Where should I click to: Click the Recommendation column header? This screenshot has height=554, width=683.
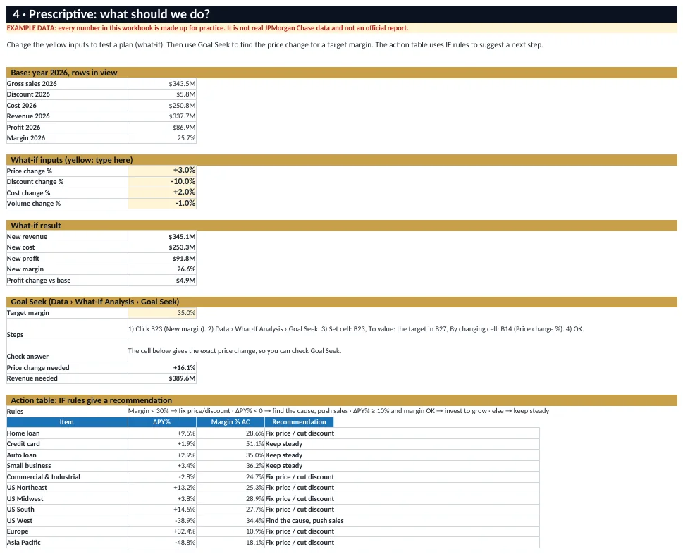click(299, 422)
